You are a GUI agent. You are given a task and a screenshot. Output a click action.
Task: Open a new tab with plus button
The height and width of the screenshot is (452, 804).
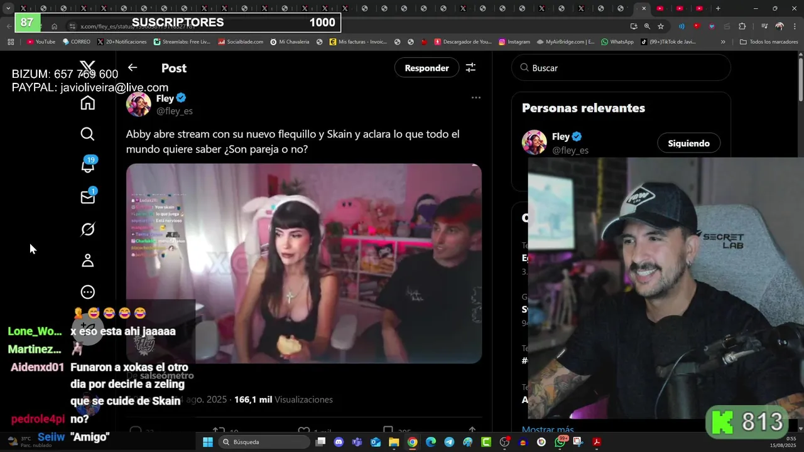pyautogui.click(x=718, y=8)
